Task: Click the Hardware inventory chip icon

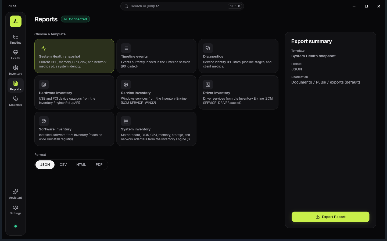Action: (x=44, y=85)
